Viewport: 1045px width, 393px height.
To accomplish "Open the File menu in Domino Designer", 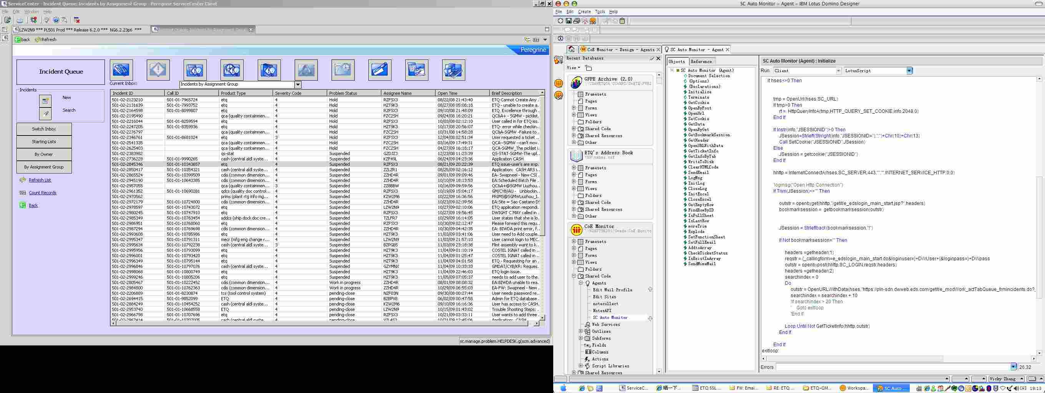I will tap(559, 12).
